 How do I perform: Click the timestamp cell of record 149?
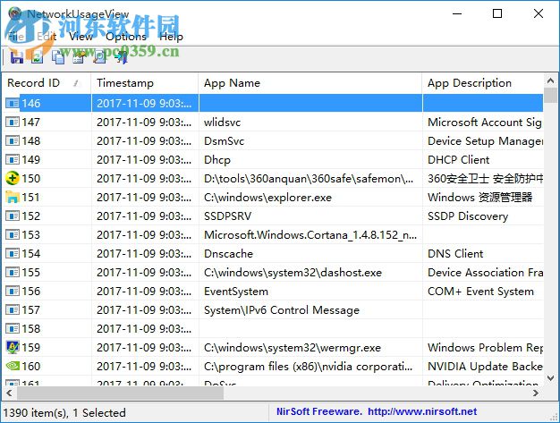point(145,160)
